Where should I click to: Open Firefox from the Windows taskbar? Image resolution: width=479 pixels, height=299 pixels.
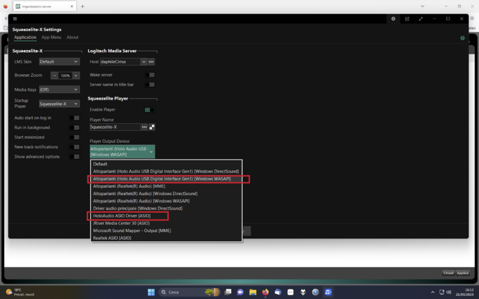265,292
